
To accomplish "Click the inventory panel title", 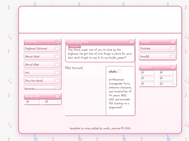I will [146, 67].
